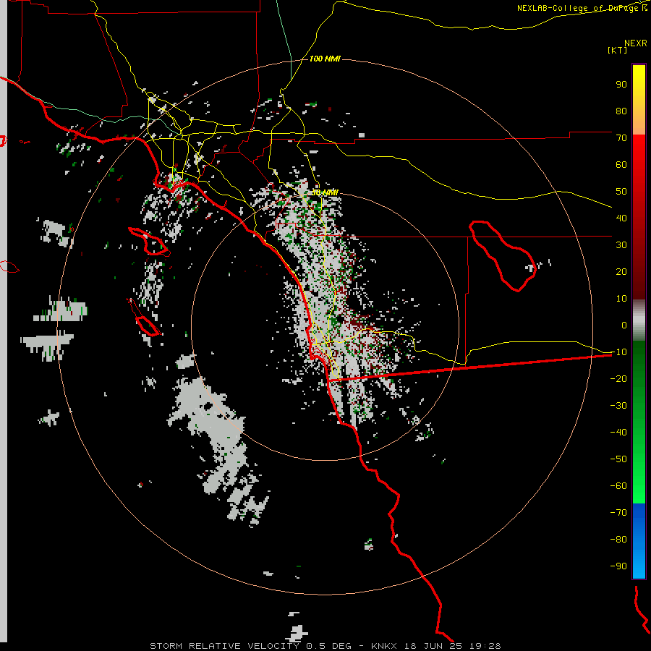Click the positive 70 knots scale label
Image resolution: width=651 pixels, height=651 pixels.
(621, 138)
